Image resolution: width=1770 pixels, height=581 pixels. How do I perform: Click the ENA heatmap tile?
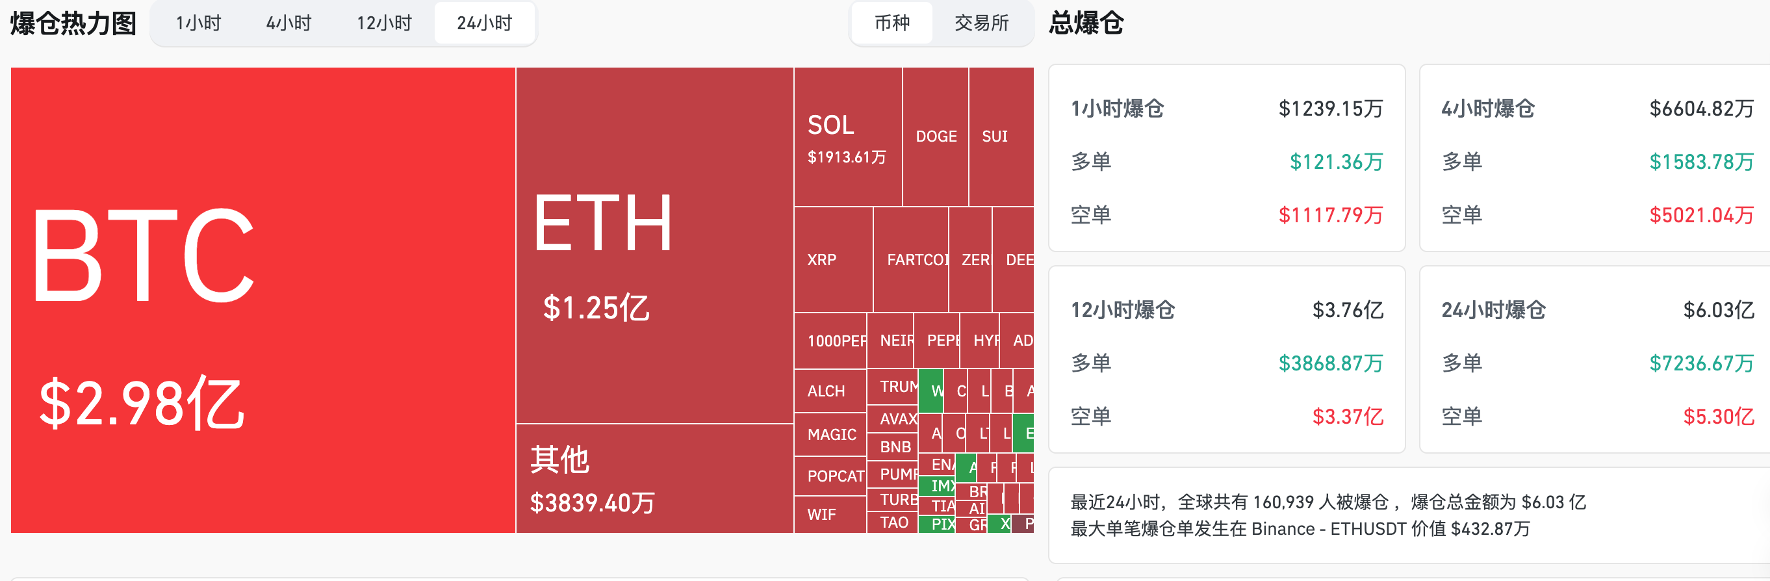coord(938,465)
